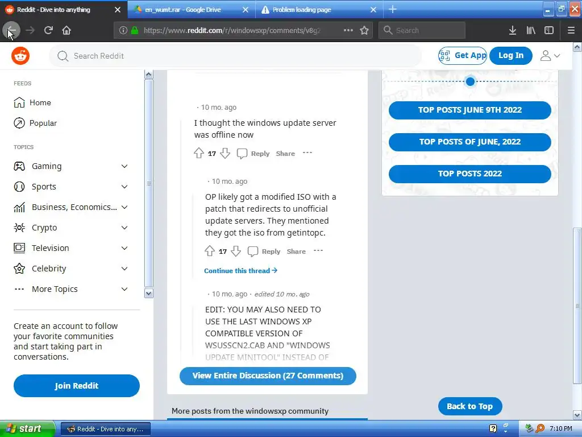Viewport: 582px width, 437px height.
Task: Open page actions three-dot menu in address bar
Action: (x=348, y=30)
